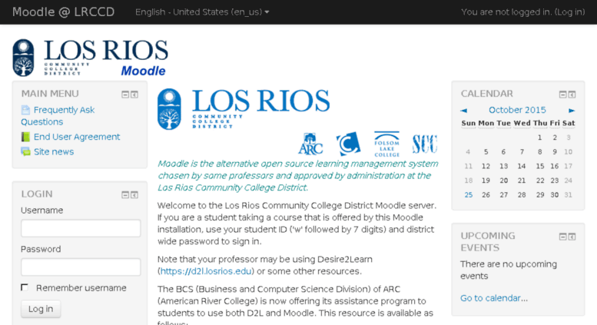Viewport: 597px width, 325px height.
Task: Click the UPCOMING EVENTS block heading
Action: [x=488, y=242]
